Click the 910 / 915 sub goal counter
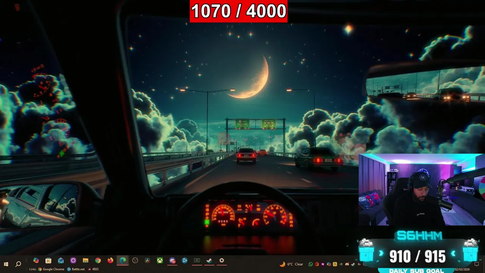 pyautogui.click(x=418, y=257)
